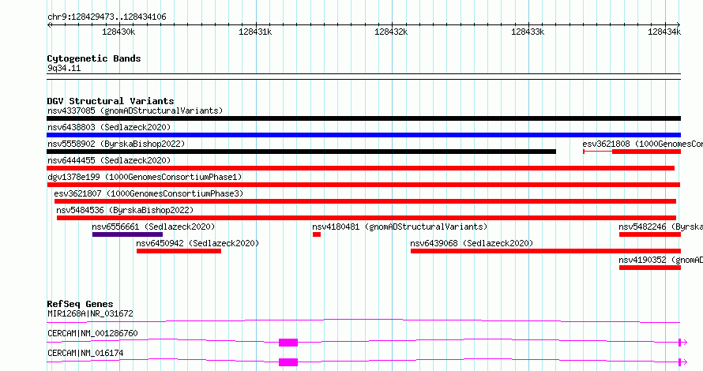This screenshot has width=703, height=371.
Task: Click the red bar of nsv6444455
Action: pos(360,168)
